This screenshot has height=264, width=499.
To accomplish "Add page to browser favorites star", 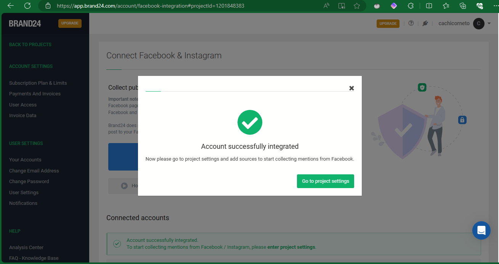I will (x=357, y=6).
